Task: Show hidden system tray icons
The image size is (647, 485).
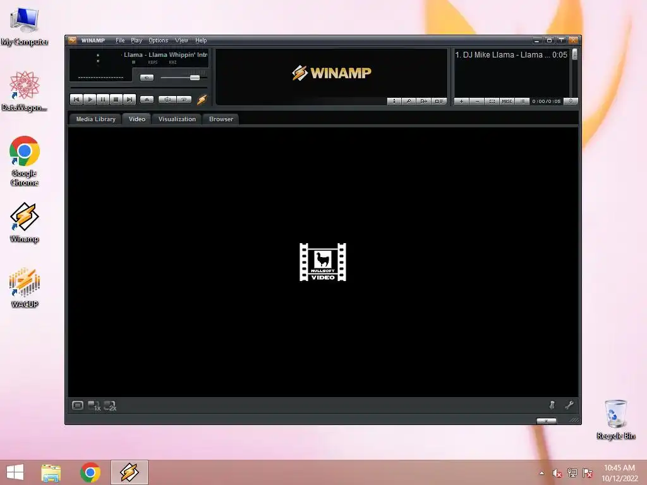Action: coord(541,473)
